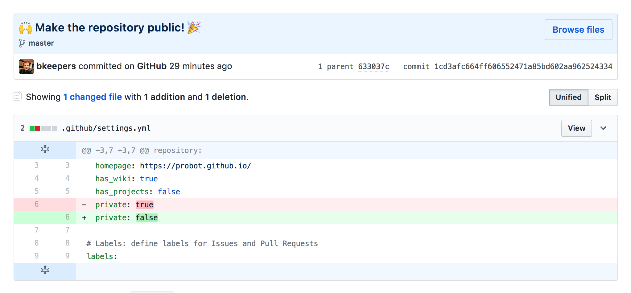This screenshot has width=631, height=293.
Task: Click the bkeepers author name
Action: pyautogui.click(x=56, y=66)
